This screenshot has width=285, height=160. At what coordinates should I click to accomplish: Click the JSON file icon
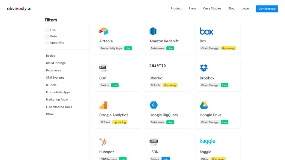tap(154, 142)
